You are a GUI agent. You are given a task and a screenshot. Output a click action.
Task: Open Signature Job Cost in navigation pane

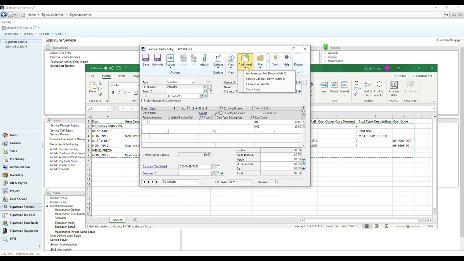pyautogui.click(x=22, y=215)
